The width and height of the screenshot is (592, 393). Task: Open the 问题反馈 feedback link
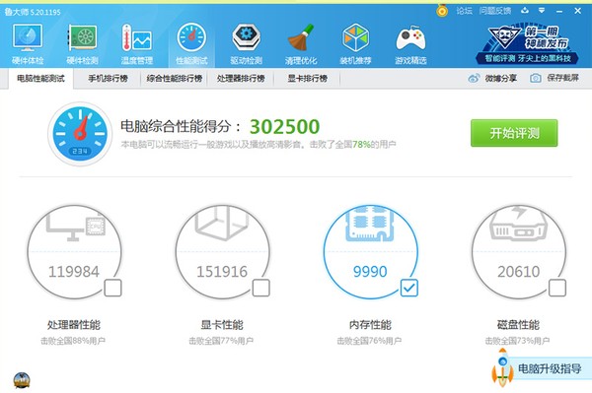(495, 11)
